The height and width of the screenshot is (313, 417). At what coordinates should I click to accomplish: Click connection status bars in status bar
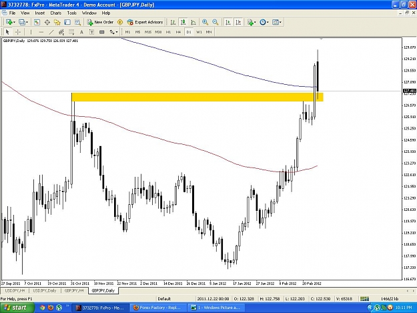tap(364, 299)
